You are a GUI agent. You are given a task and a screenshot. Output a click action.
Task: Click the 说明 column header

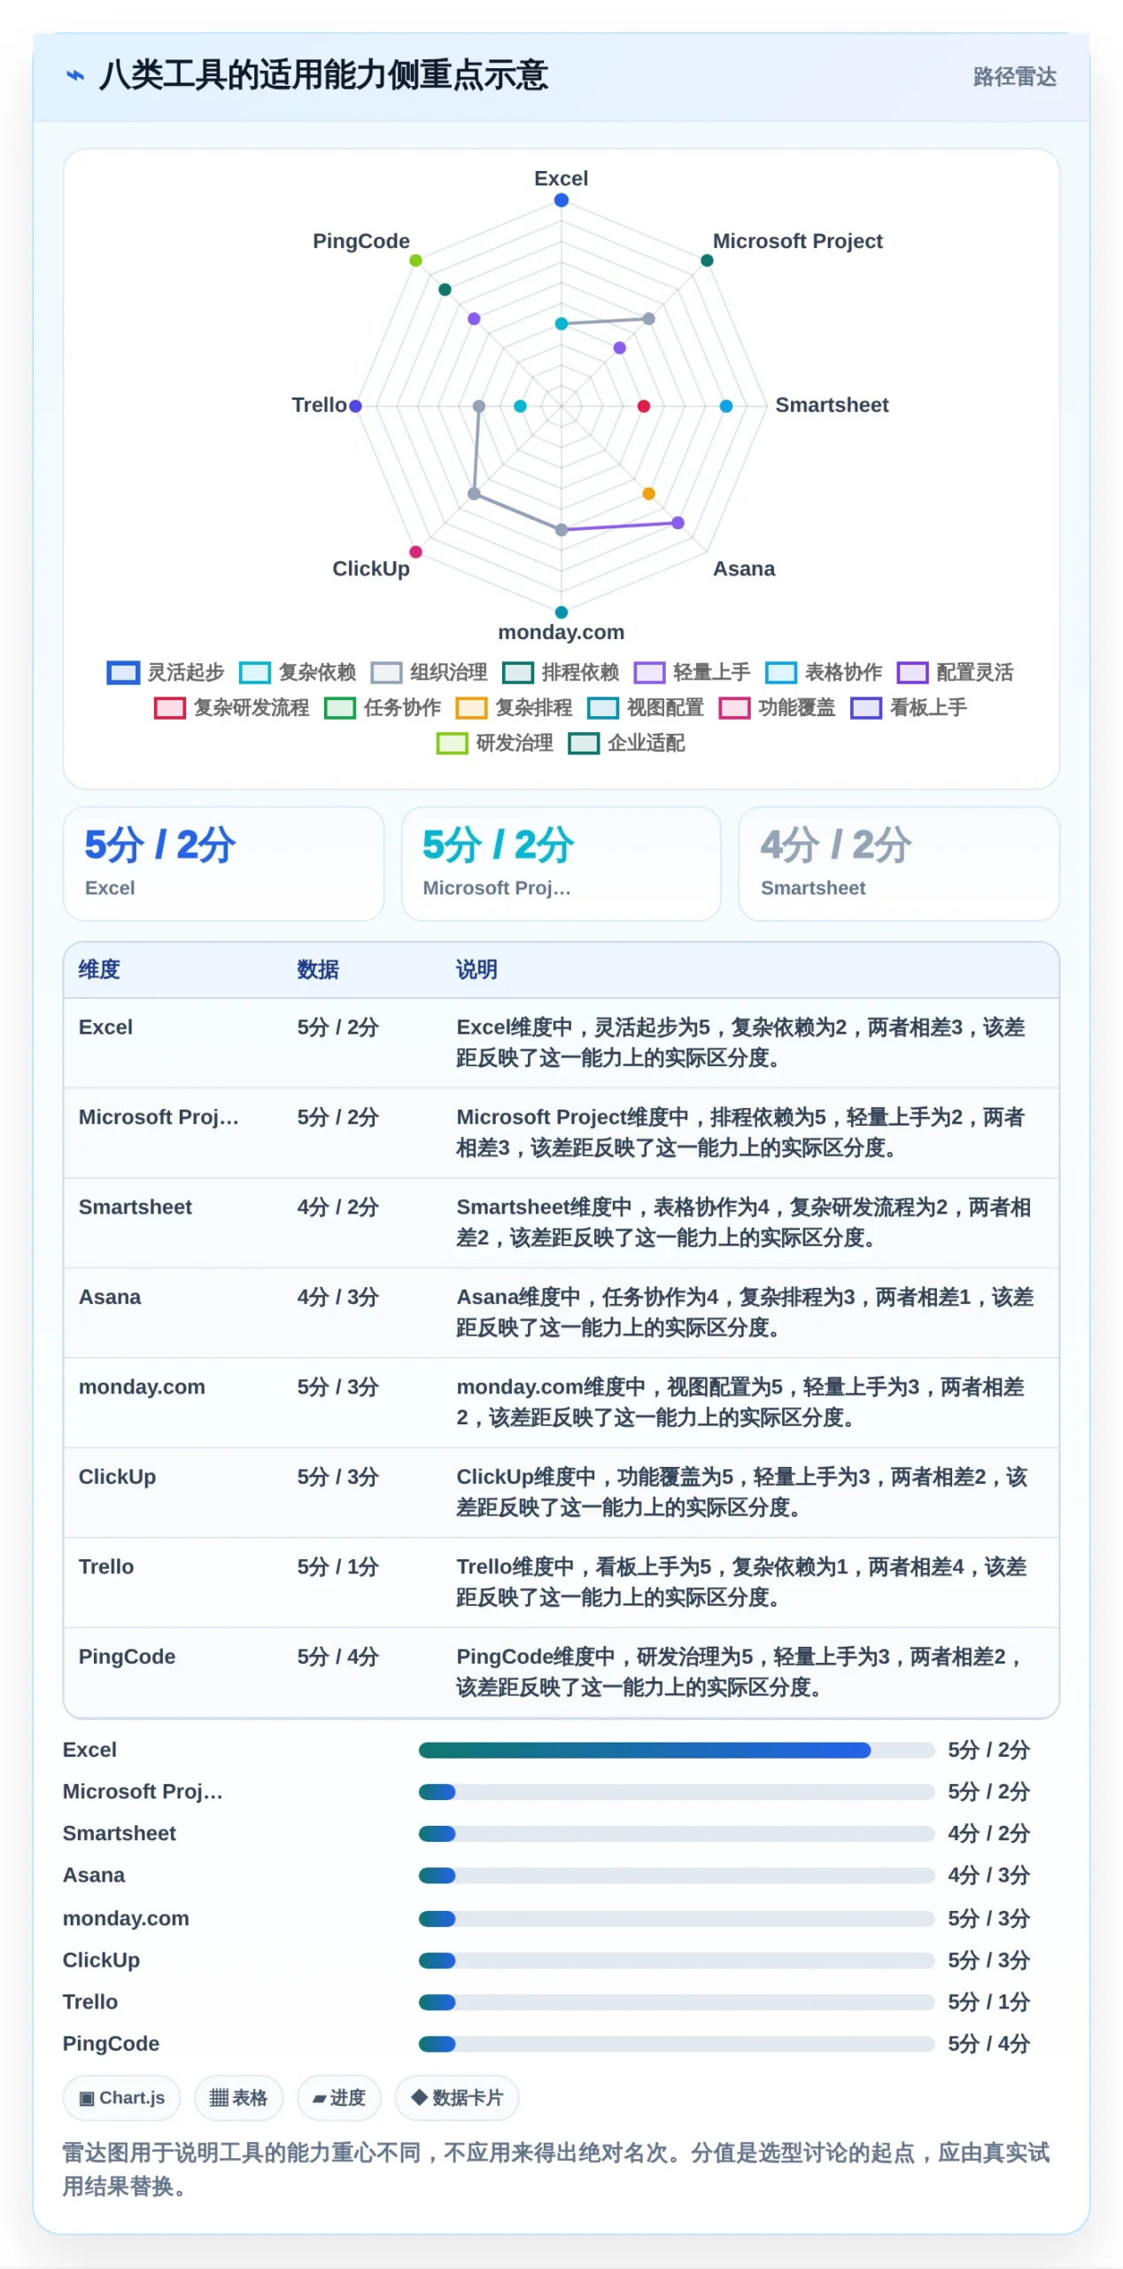coord(476,970)
